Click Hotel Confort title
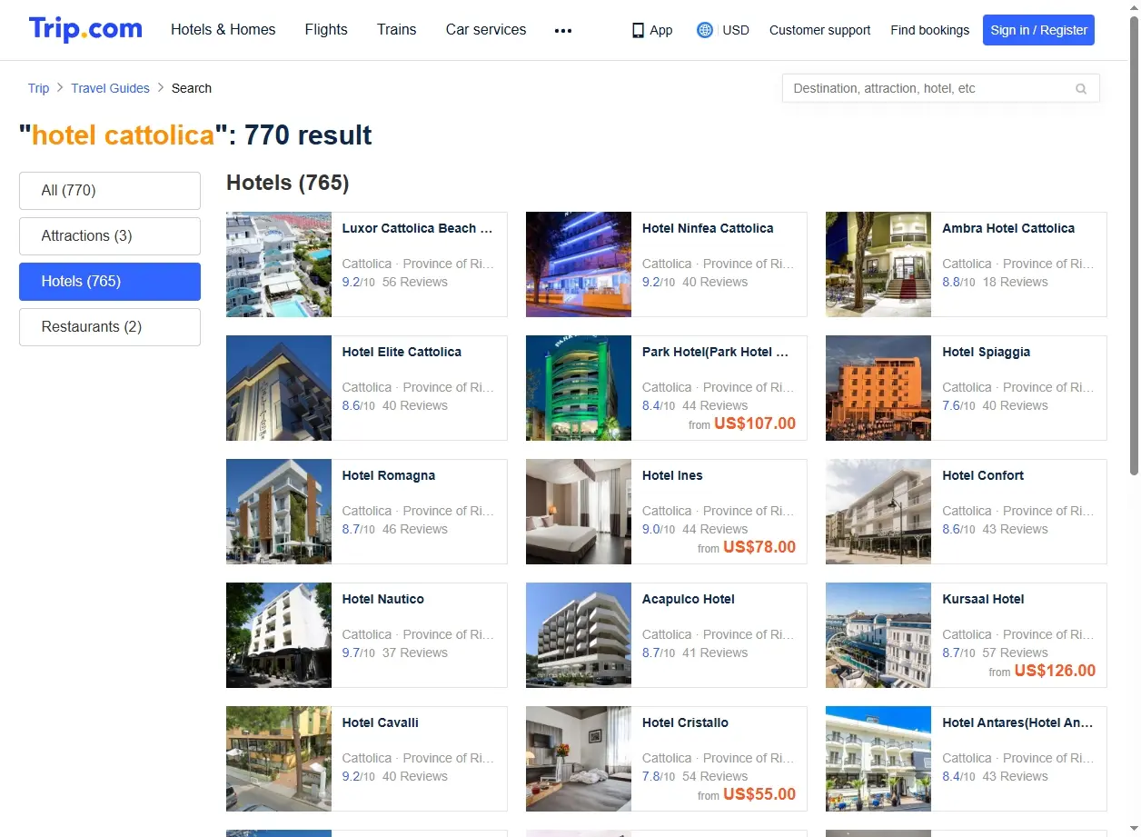 click(983, 476)
